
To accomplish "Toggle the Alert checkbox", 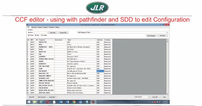I will pos(35,35).
